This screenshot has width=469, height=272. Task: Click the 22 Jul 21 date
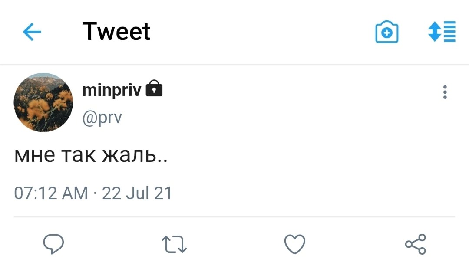137,193
